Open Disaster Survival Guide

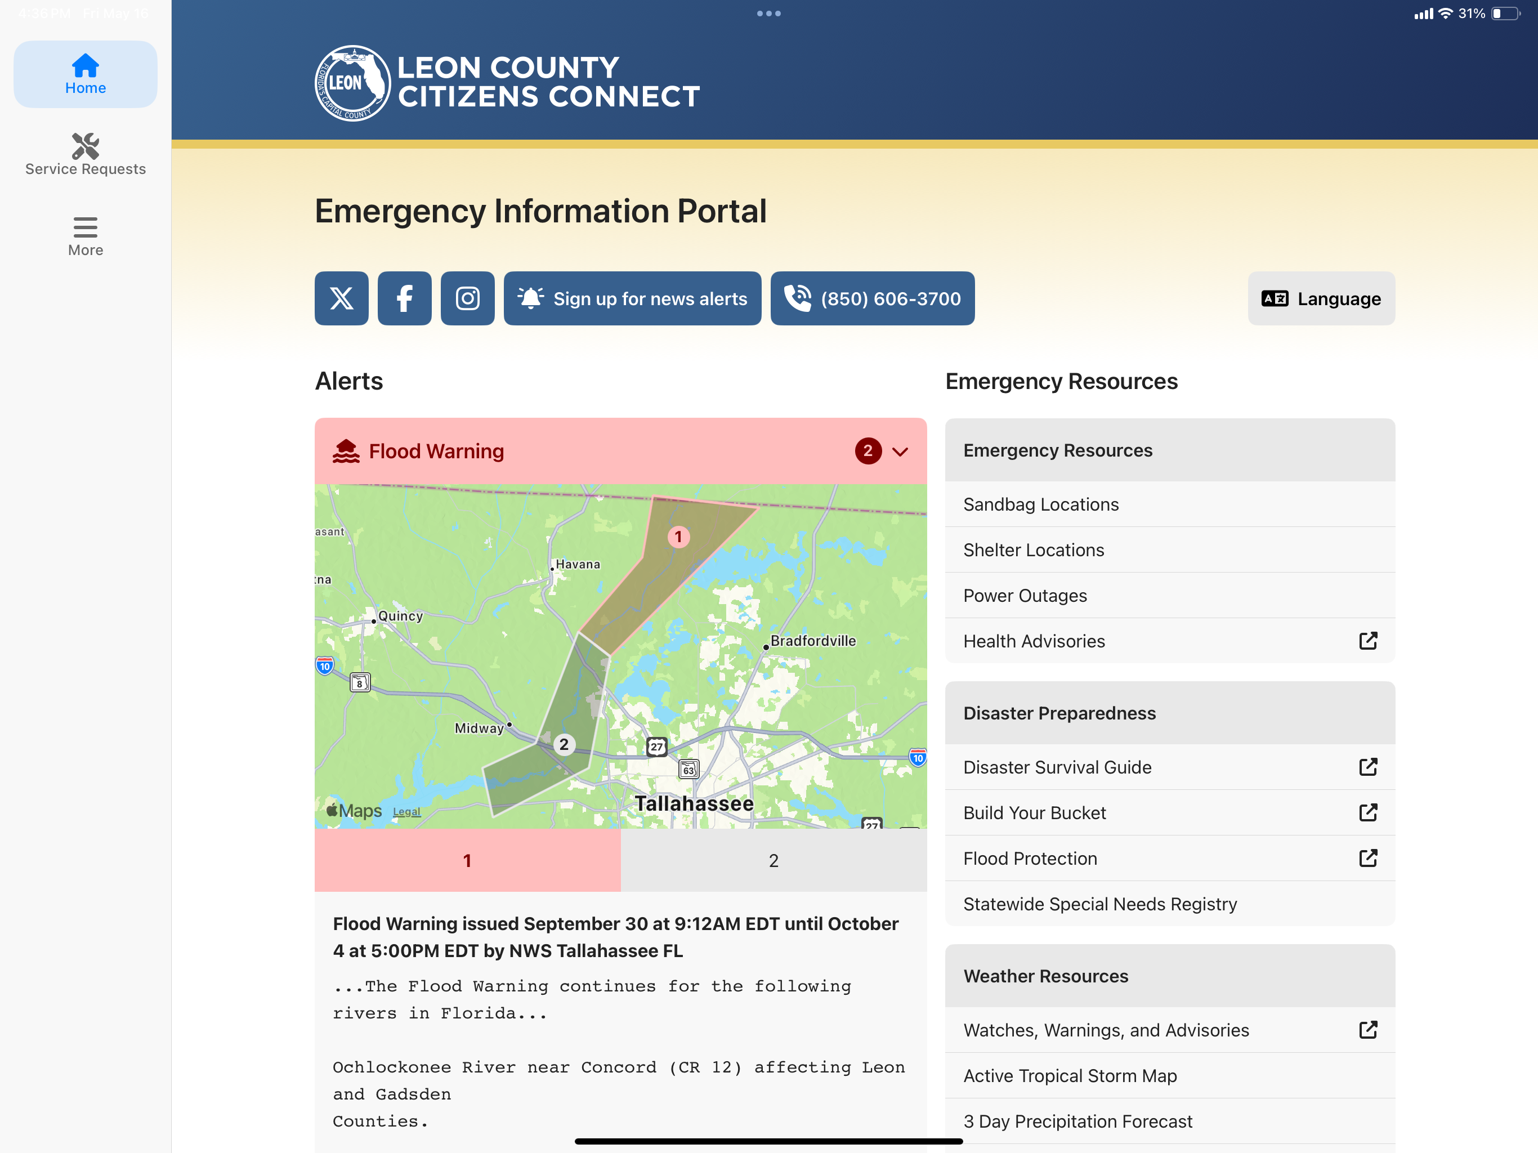(1169, 767)
